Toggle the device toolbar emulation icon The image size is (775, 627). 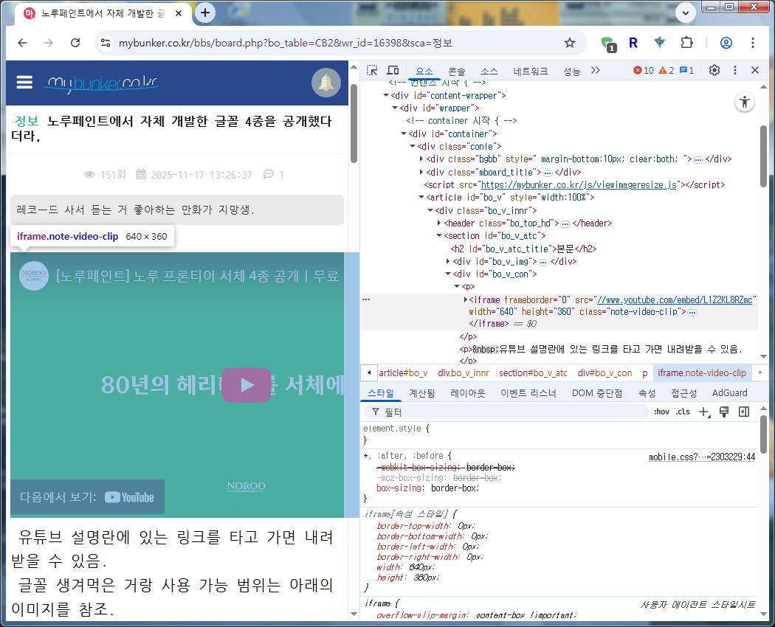[x=393, y=71]
